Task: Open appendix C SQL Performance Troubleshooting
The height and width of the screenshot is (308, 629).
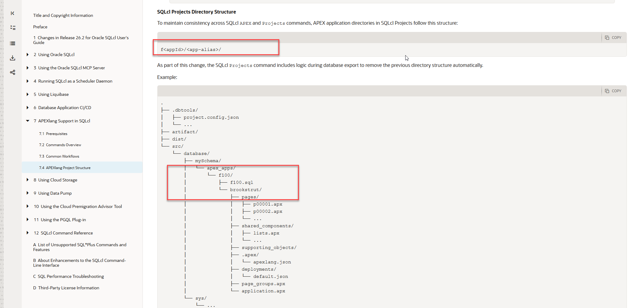Action: [69, 276]
